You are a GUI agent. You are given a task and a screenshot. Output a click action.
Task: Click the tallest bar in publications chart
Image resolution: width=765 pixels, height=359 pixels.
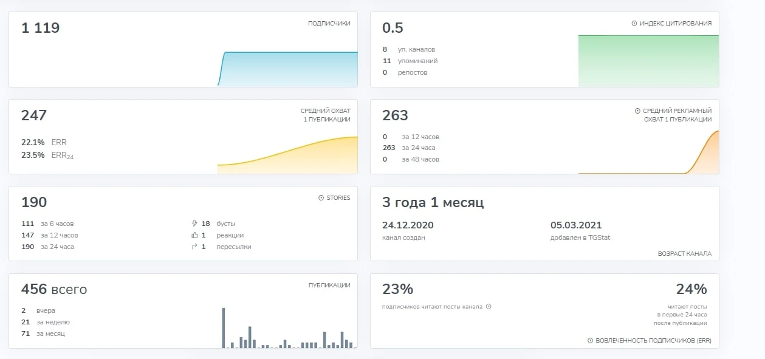coord(223,328)
